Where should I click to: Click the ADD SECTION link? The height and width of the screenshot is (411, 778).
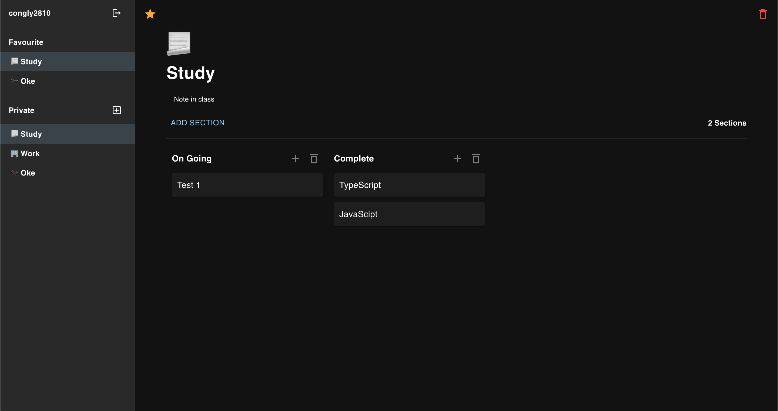[197, 123]
